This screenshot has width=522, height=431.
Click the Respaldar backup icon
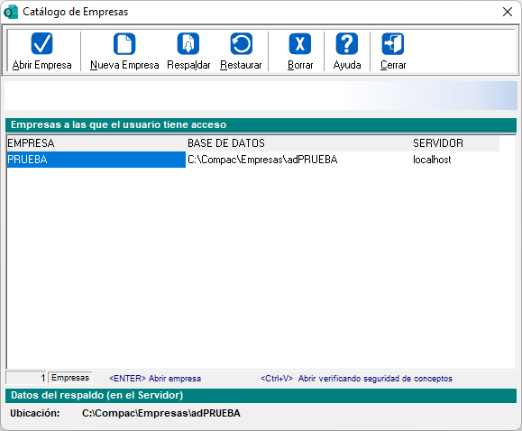click(188, 43)
